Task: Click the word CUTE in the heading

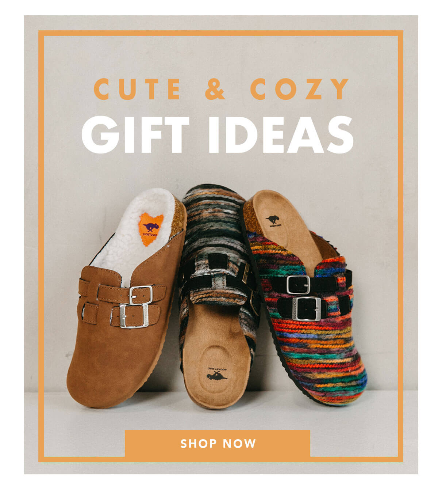Action: (x=137, y=89)
